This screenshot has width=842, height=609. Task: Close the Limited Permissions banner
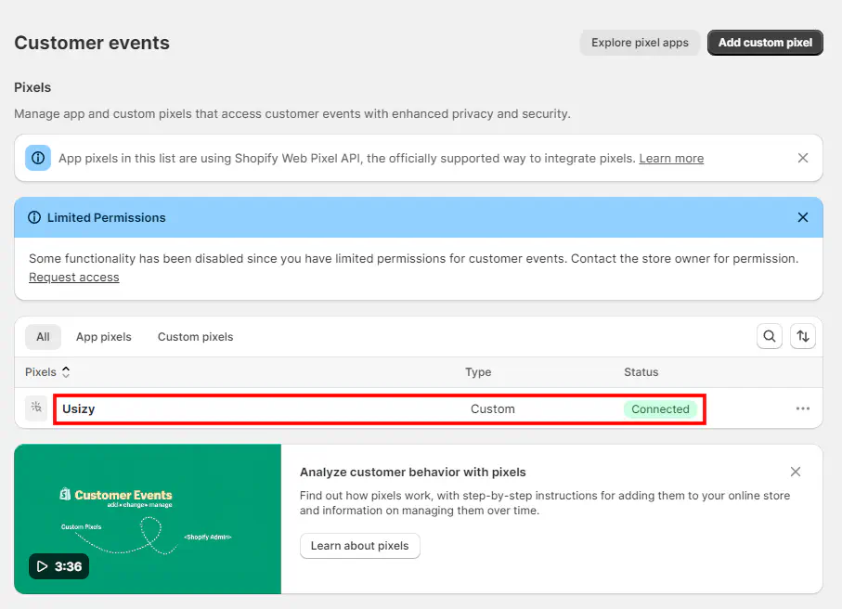(803, 217)
